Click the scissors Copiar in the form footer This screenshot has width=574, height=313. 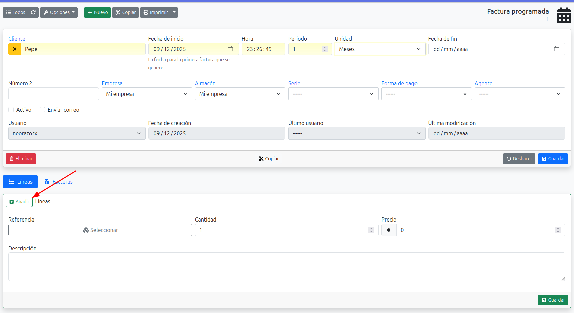tap(269, 159)
